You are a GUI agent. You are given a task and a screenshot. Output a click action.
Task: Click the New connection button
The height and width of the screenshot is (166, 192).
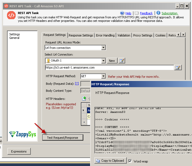click(112, 61)
